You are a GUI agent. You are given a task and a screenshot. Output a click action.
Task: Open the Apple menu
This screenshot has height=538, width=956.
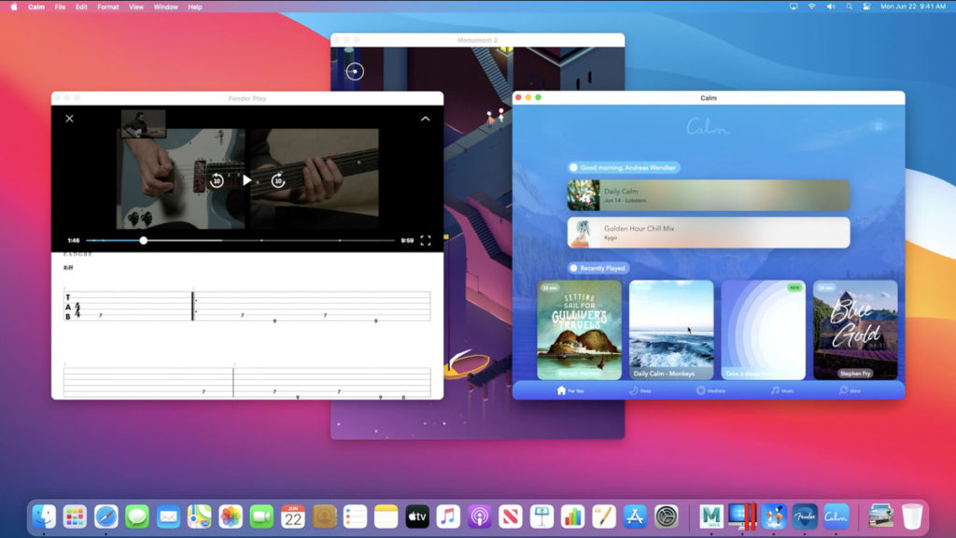[14, 7]
